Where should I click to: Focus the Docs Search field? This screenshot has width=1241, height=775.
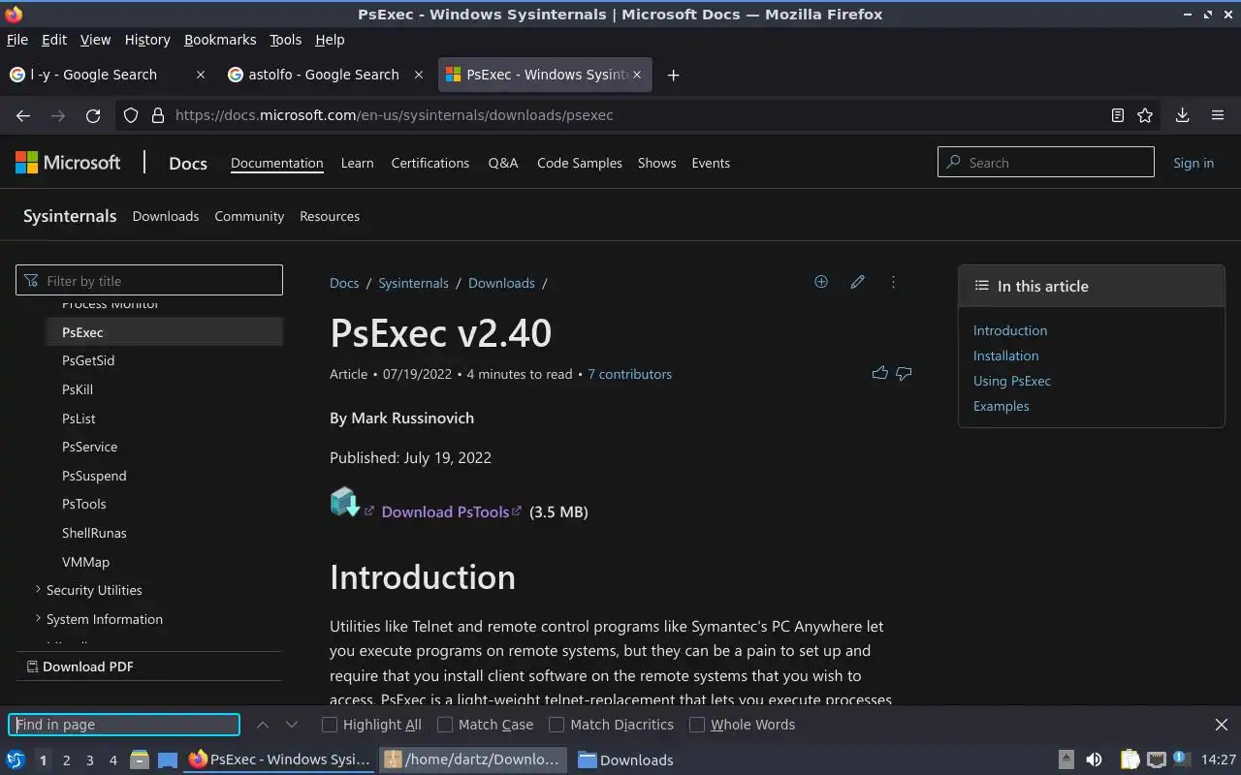(x=1046, y=163)
